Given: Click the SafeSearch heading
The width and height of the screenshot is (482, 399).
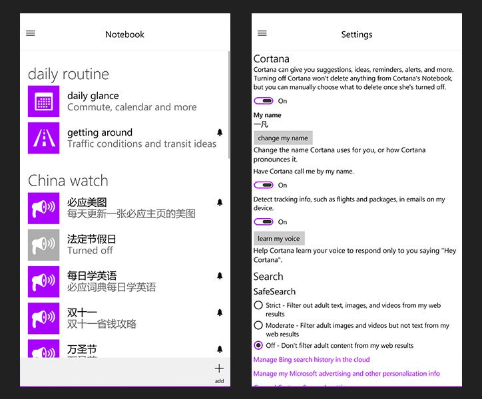Looking at the screenshot, I should pyautogui.click(x=274, y=291).
